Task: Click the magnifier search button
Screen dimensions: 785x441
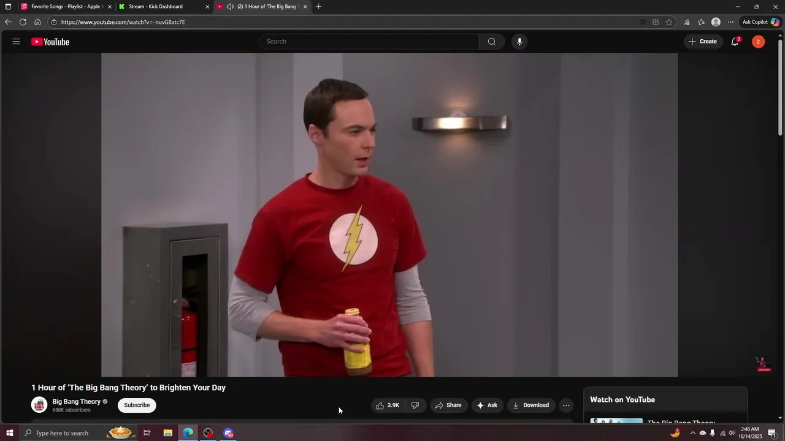Action: coord(492,42)
